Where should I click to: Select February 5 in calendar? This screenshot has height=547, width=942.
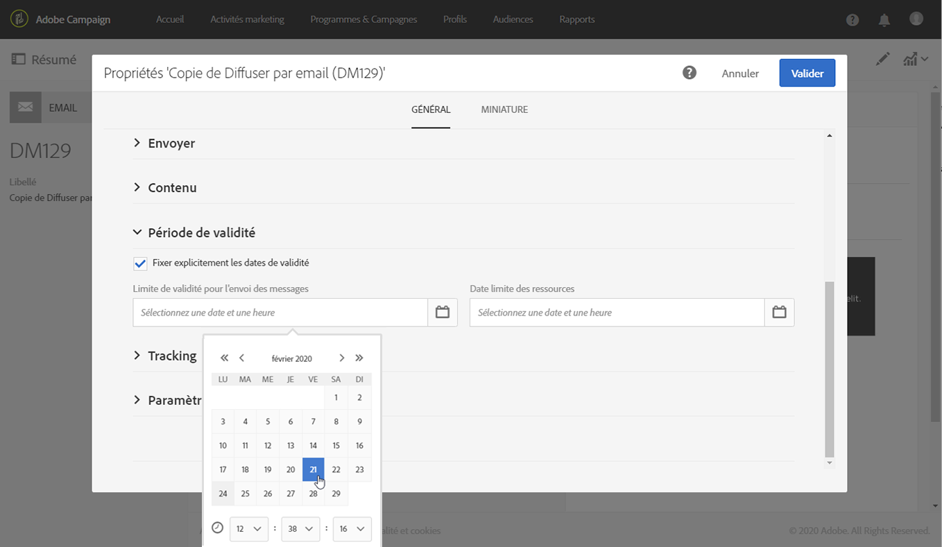268,422
